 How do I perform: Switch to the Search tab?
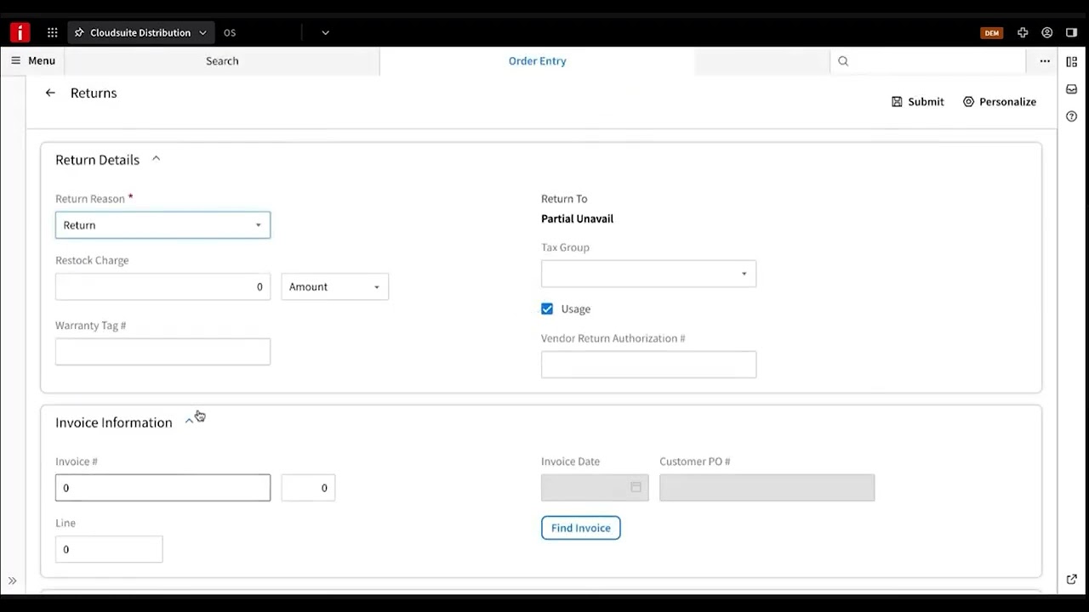[x=222, y=60]
